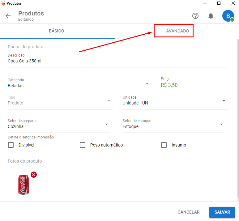Click the back arrow next to Produtos
The image size is (239, 221).
pyautogui.click(x=8, y=16)
